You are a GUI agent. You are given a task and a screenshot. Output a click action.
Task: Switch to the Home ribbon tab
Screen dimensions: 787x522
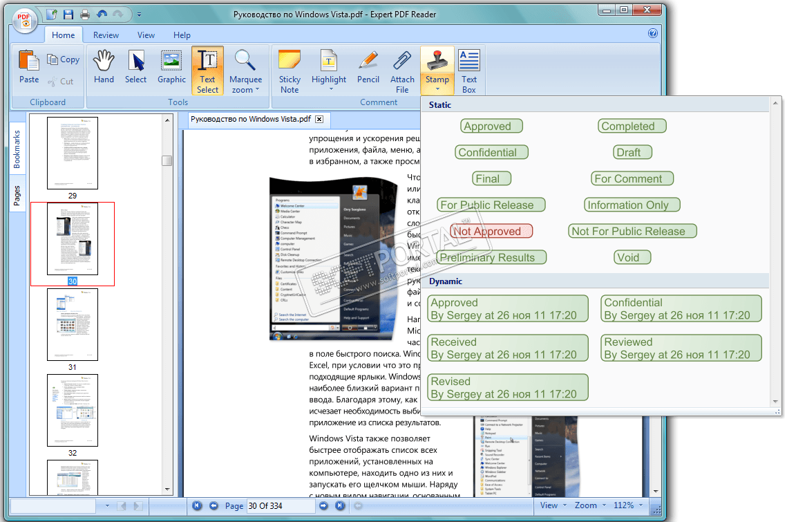(64, 35)
